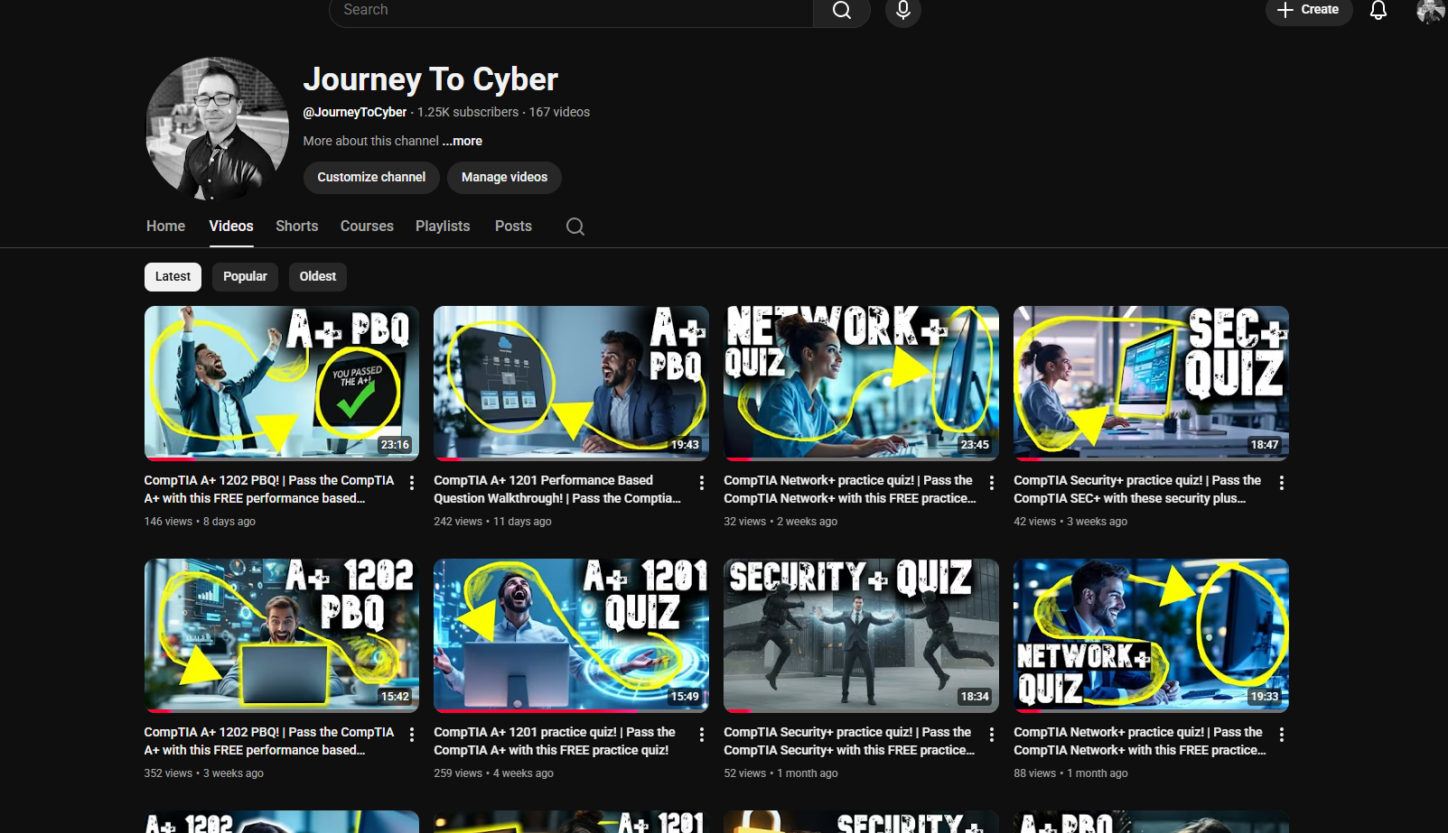Open SEC+ Quiz 18:47 thumbnail

click(1151, 384)
